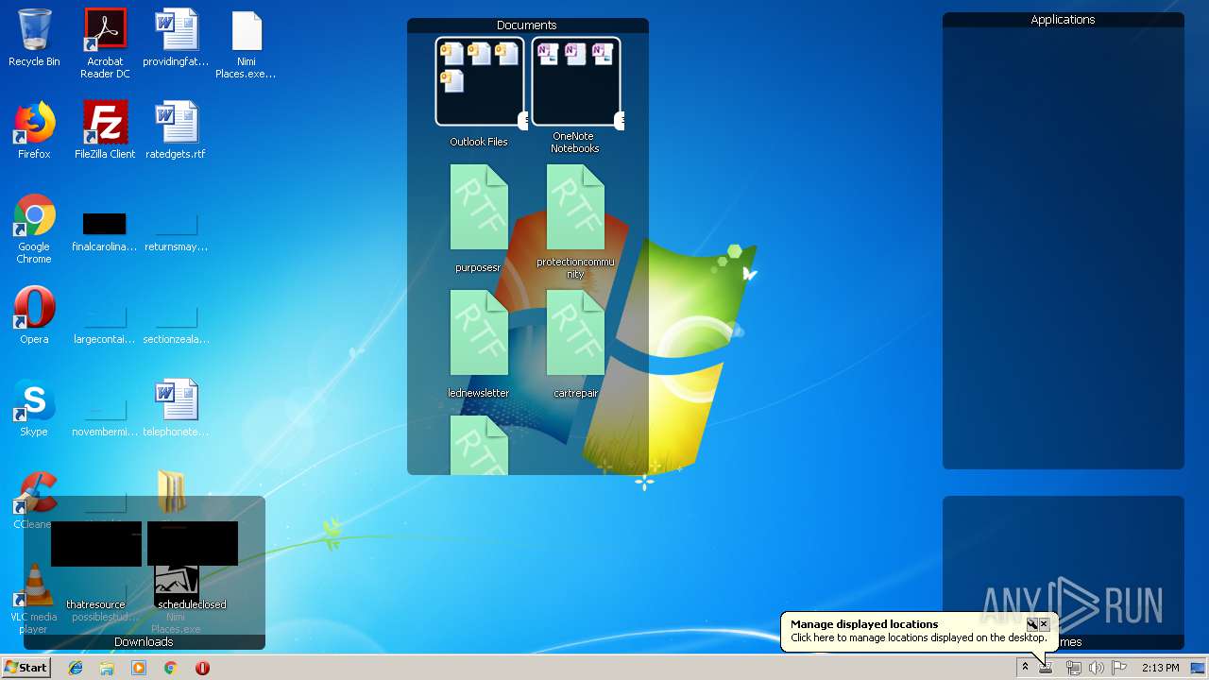Select the novembermi desktop file
This screenshot has height=680, width=1209.
(105, 417)
